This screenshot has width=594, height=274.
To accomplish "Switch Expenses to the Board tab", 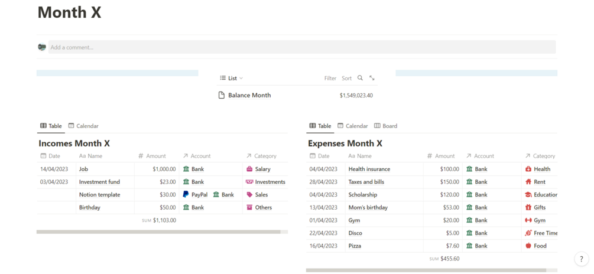I will [x=385, y=126].
